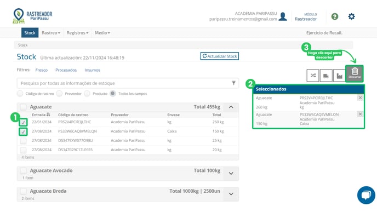Click the user profile silhouette icon

coord(283,16)
